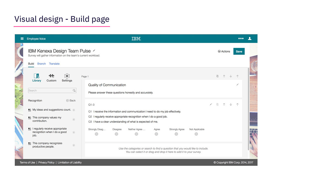This screenshot has height=184, width=327.
Task: Click the 'This company recognizes productive people.' item
Action: 47,145
